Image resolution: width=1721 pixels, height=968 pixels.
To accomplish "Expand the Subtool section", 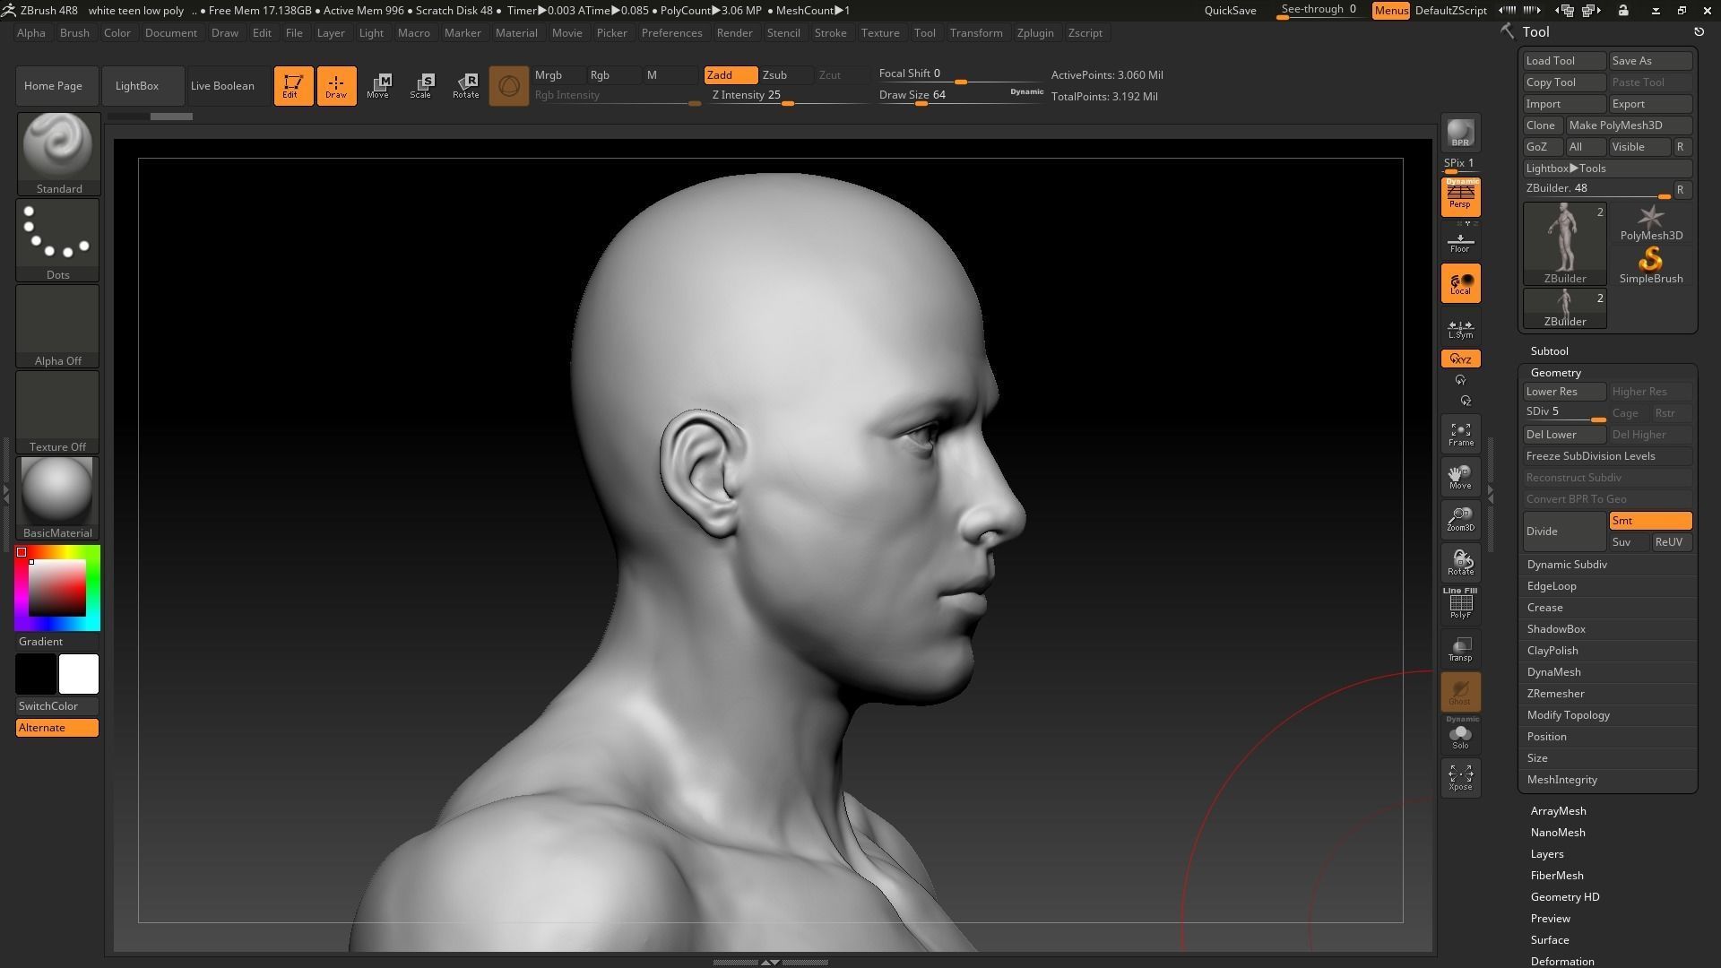I will (x=1550, y=351).
